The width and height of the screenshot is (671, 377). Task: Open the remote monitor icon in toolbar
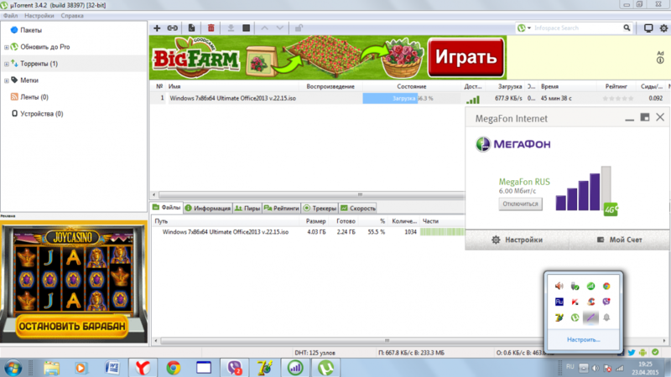(648, 28)
